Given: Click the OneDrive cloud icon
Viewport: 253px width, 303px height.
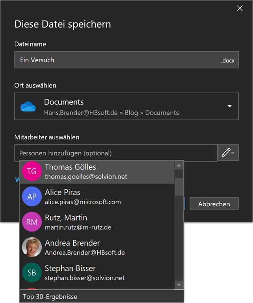Looking at the screenshot, I should click(x=28, y=107).
